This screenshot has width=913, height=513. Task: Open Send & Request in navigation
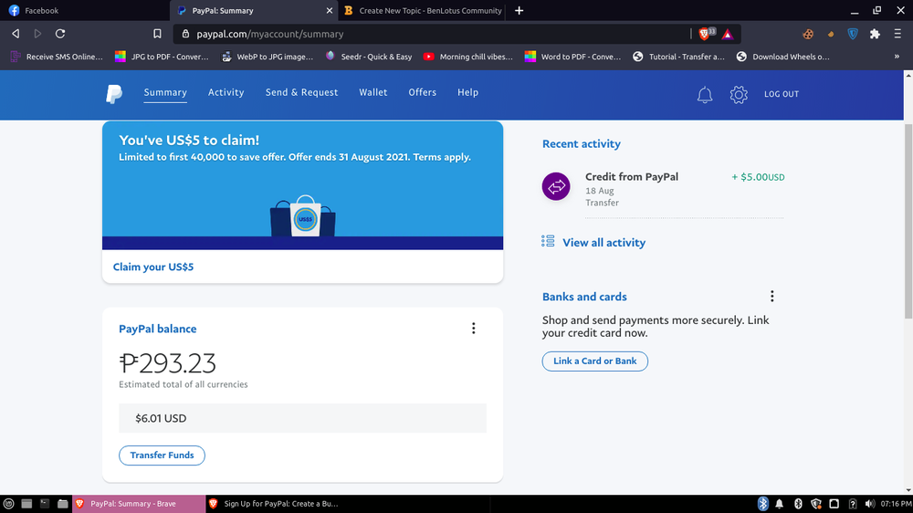[x=301, y=92]
